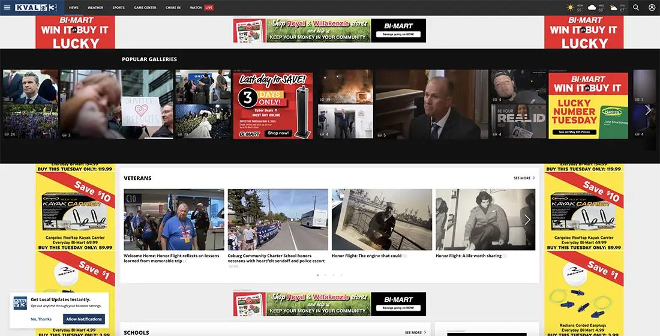Image resolution: width=660 pixels, height=336 pixels.
Task: Open the News menu item
Action: (74, 8)
